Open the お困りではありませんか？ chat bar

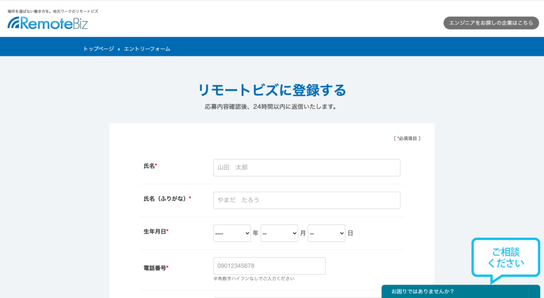point(460,291)
